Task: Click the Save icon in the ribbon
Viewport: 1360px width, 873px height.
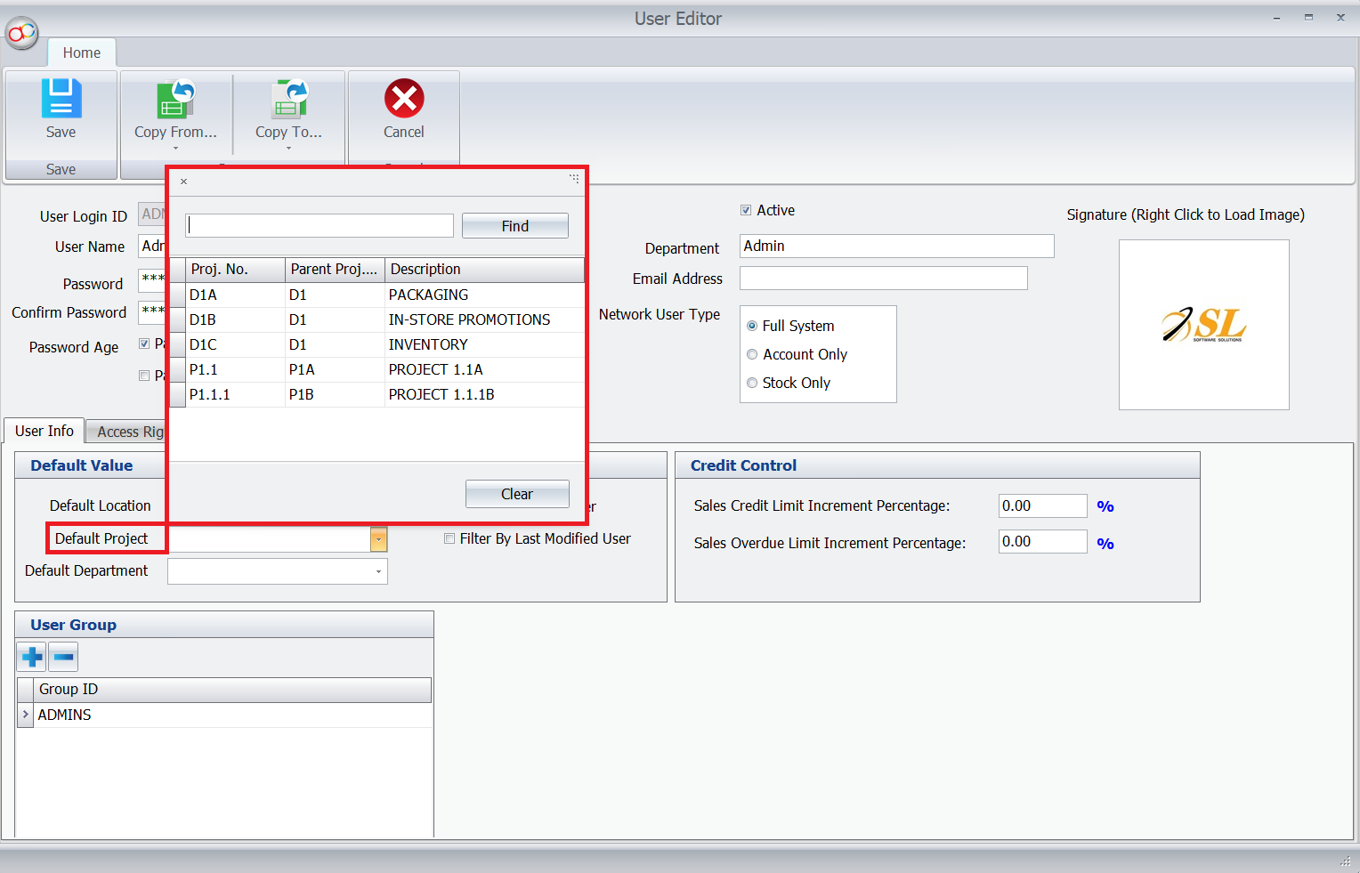Action: click(61, 99)
